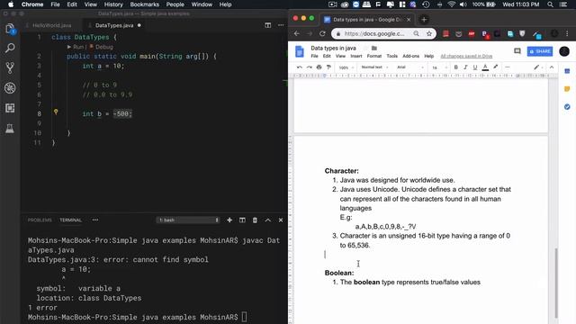Open Spotlight search in menu bar

pos(550,4)
